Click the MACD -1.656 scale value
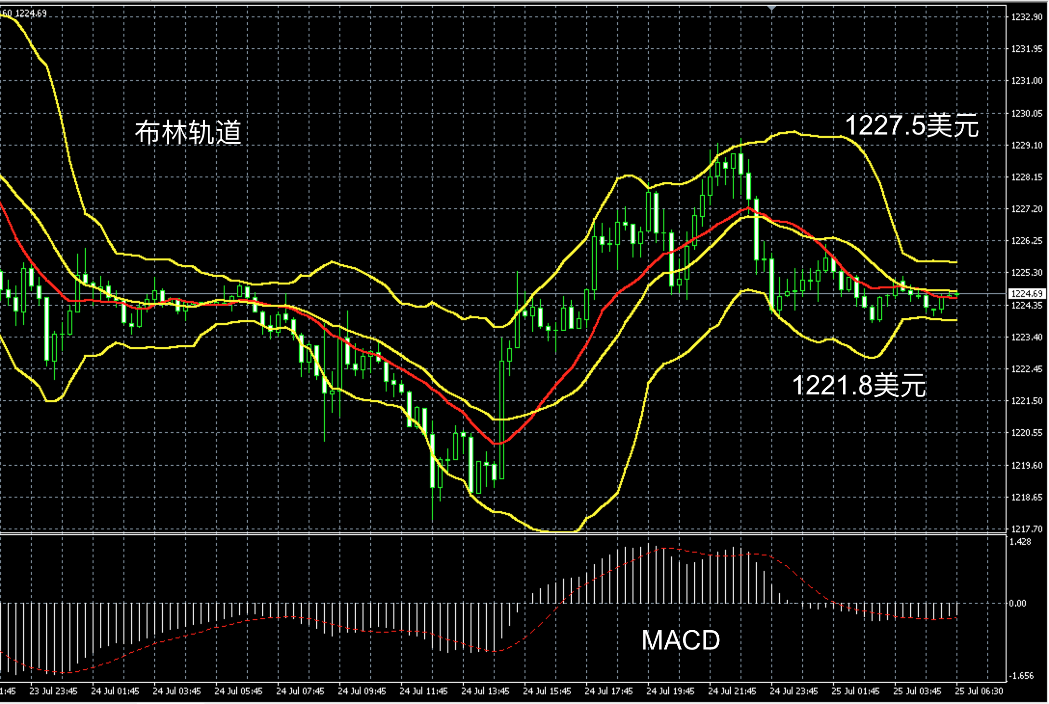1049x704 pixels. point(1021,676)
